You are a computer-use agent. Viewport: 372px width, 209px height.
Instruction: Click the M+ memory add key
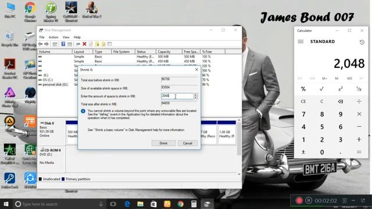(x=324, y=78)
